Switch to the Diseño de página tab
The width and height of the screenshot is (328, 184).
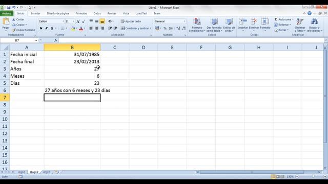click(58, 13)
